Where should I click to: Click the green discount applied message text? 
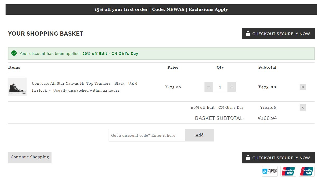click(x=79, y=54)
